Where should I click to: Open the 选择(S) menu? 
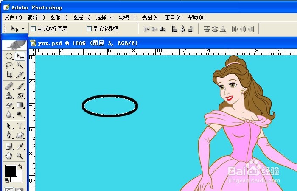pos(104,17)
